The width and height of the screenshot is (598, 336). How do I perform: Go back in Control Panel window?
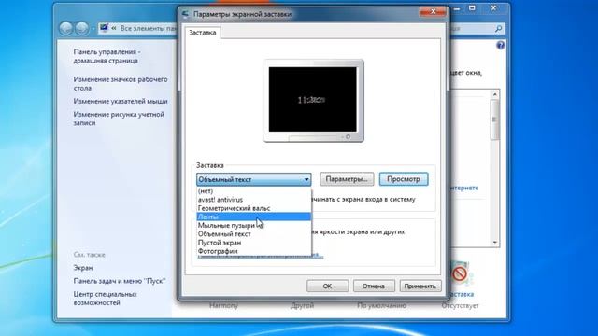[x=66, y=29]
